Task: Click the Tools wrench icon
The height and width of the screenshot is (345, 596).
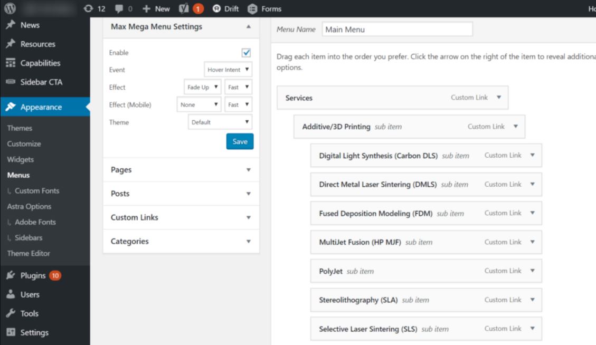Action: (11, 313)
